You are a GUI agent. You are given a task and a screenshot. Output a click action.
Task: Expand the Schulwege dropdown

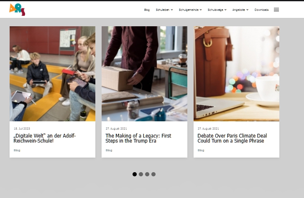[217, 10]
